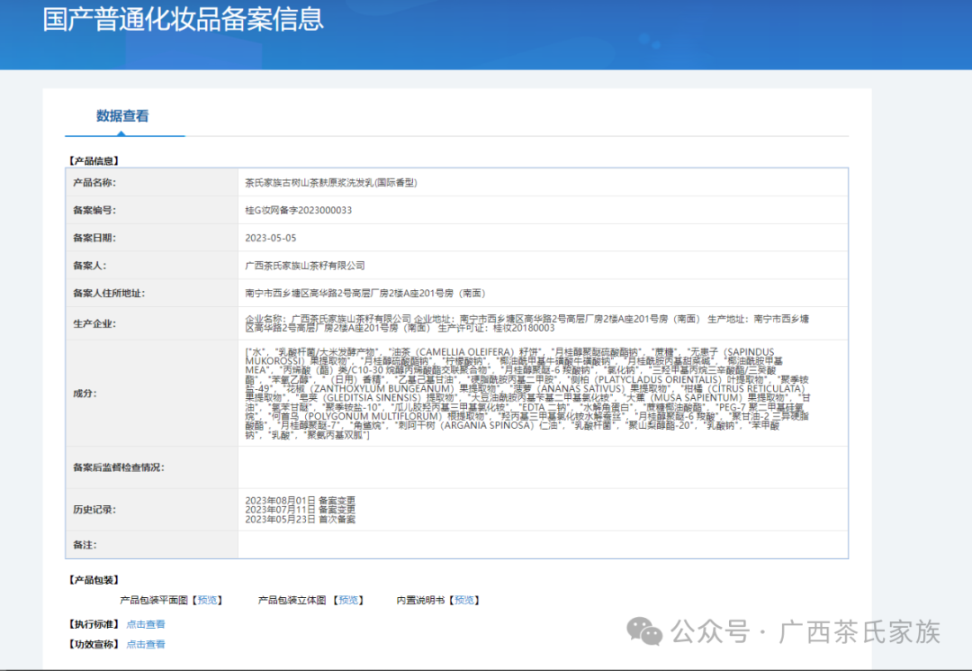Select the product name 茶氏家族古树山茶麸原浆洗发乳
Screen dimensions: 972x671
tap(331, 182)
